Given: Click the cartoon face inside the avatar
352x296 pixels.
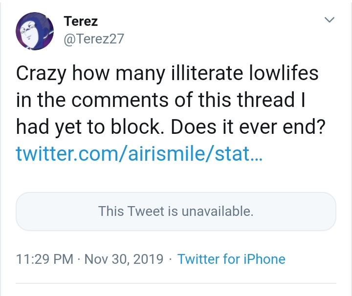Looking at the screenshot, I should coord(30,34).
